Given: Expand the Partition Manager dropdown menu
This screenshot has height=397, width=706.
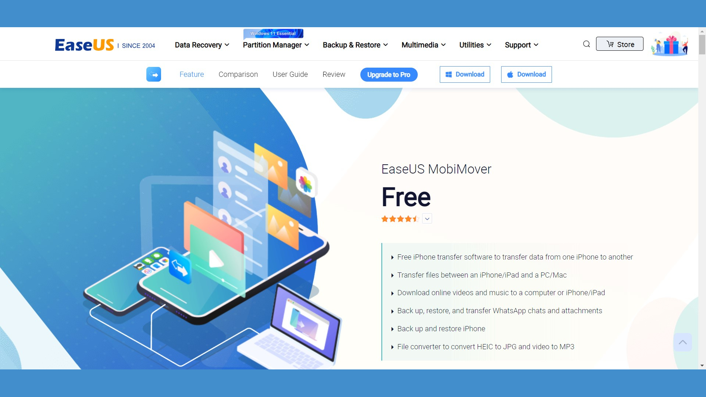Looking at the screenshot, I should coord(276,44).
